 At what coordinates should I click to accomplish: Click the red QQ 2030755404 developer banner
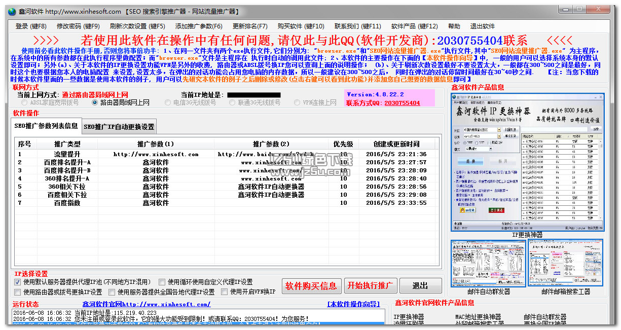tap(304, 41)
